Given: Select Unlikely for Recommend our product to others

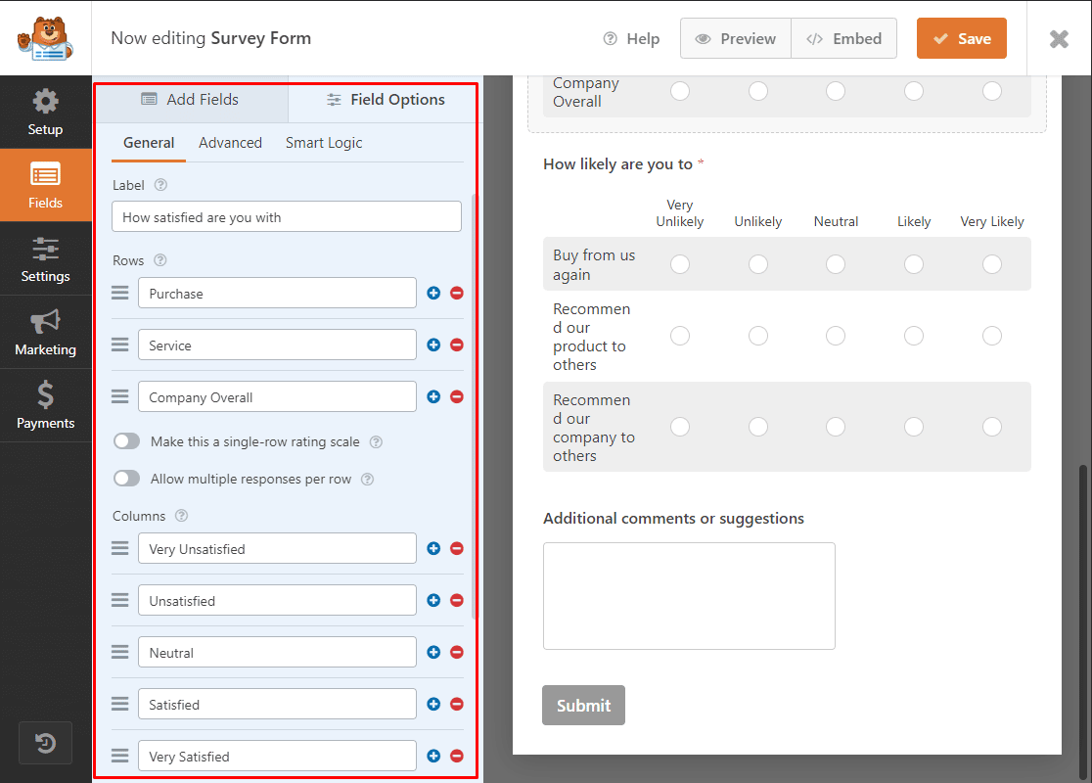Looking at the screenshot, I should pyautogui.click(x=757, y=336).
